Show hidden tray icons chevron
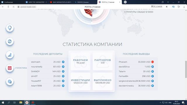Viewport: 187px width, 105px height. [160, 102]
